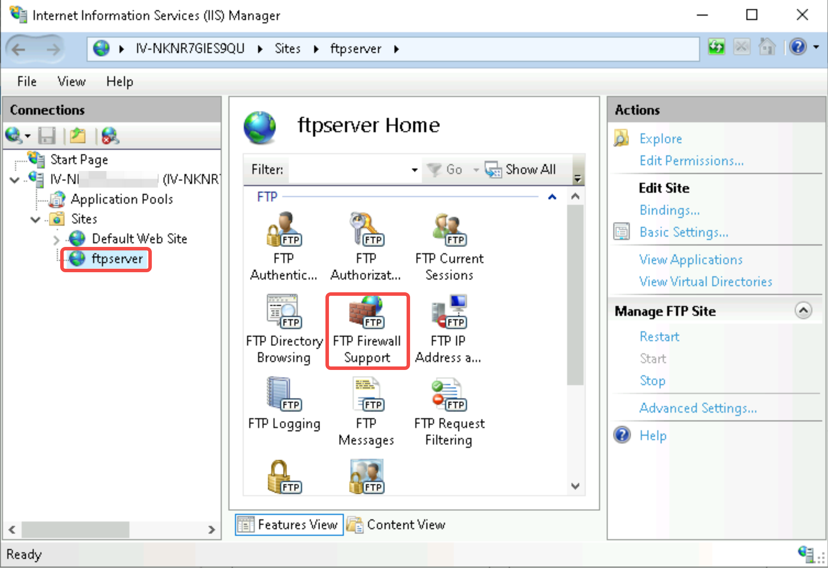Click the status bar network icon
The width and height of the screenshot is (828, 568).
805,554
